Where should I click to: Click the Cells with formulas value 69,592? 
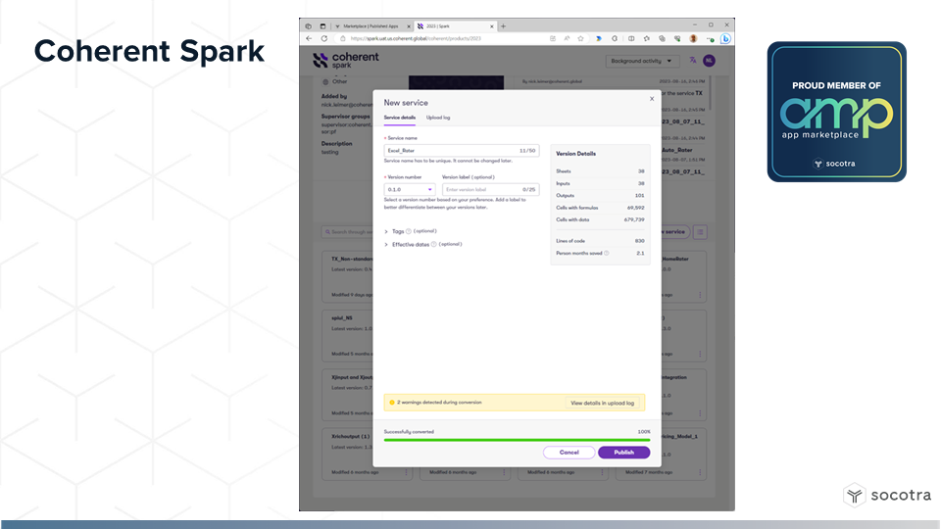(635, 208)
